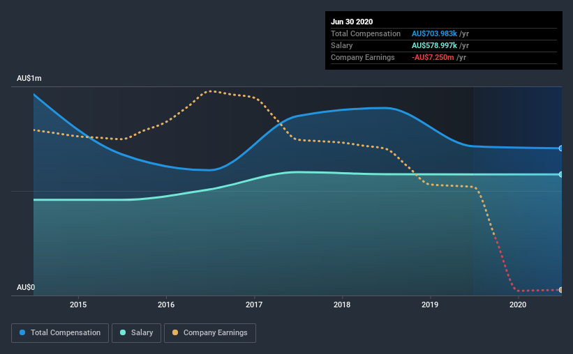Viewport: 573px width, 354px height.
Task: Click the Jun 30 2020 tooltip date
Action: 352,22
